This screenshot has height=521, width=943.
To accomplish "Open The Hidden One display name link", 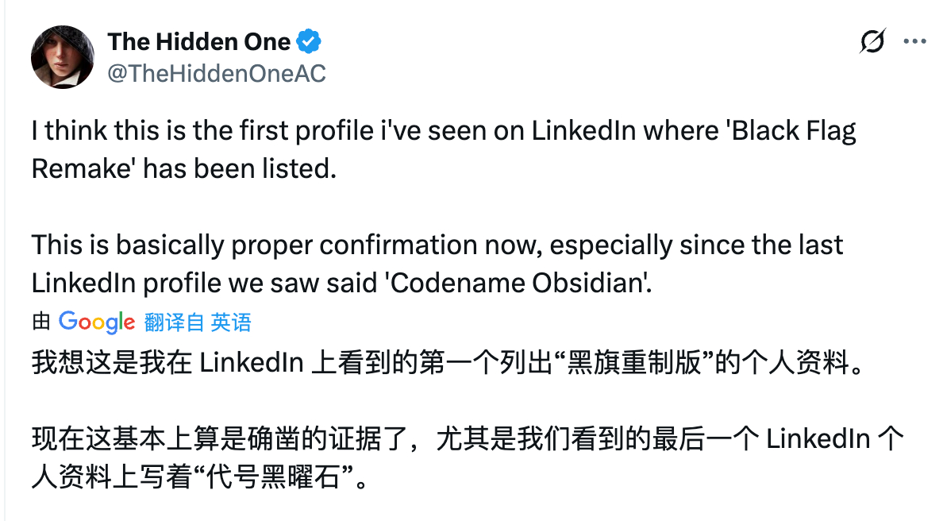I will click(x=198, y=41).
